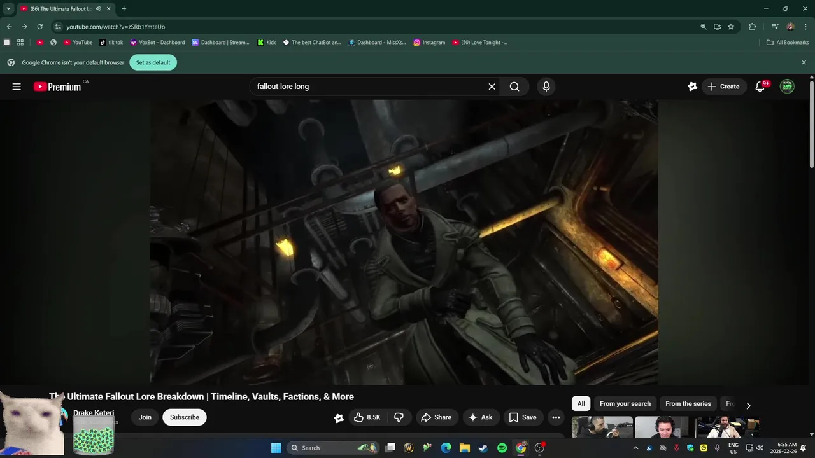Screen dimensions: 815x458
Task: Subscribe to the Drake Kateri channel
Action: point(185,417)
